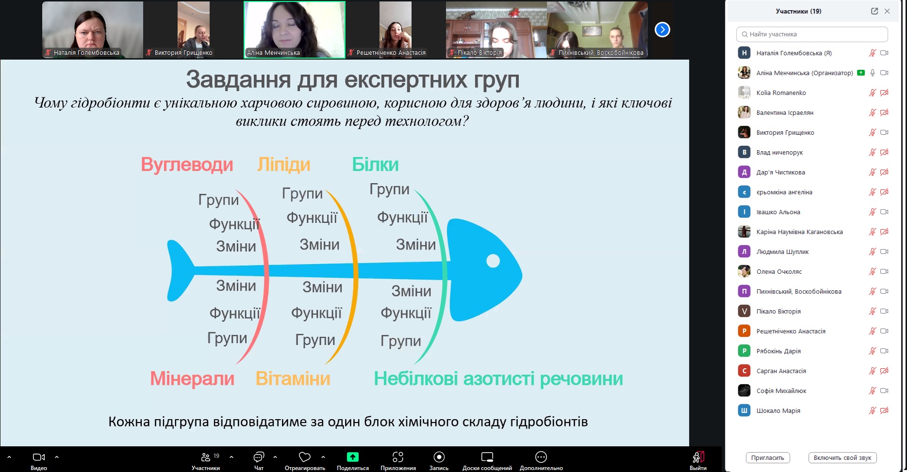Click camera-off icon for Каріна Наумівна Кагановська

(x=884, y=232)
